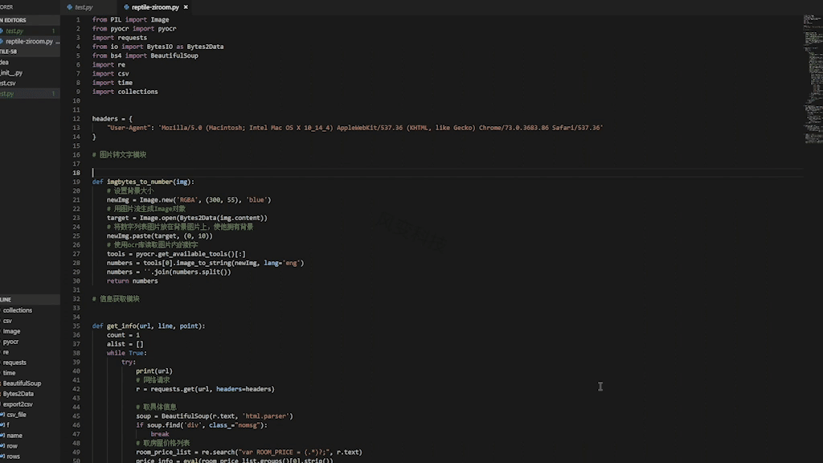
Task: Click line number 35 in the gutter
Action: [x=76, y=326]
